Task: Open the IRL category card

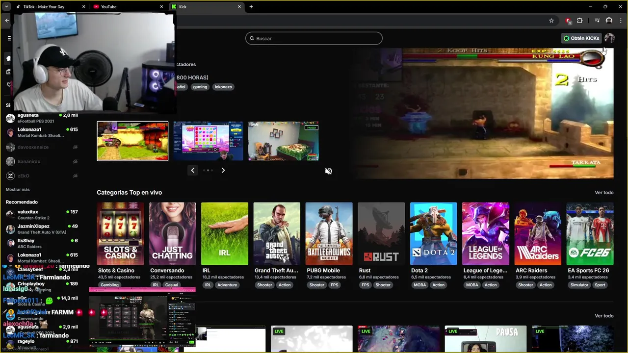Action: pos(225,234)
